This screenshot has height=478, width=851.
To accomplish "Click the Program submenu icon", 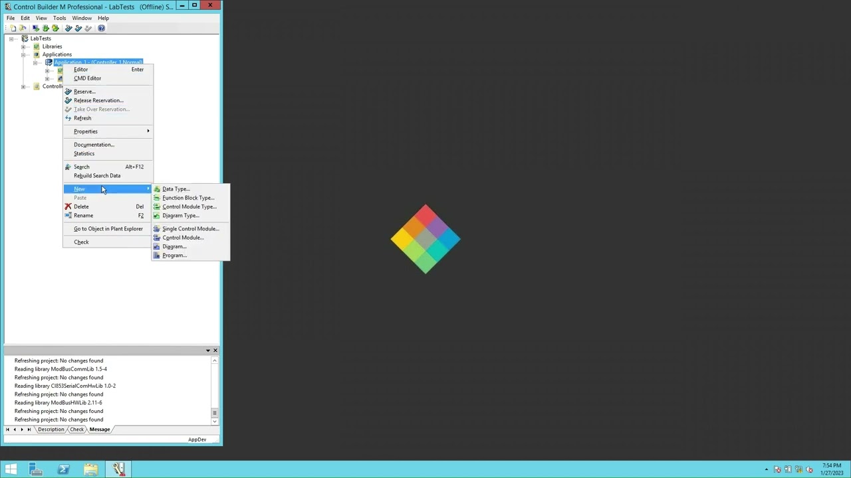I will 157,256.
